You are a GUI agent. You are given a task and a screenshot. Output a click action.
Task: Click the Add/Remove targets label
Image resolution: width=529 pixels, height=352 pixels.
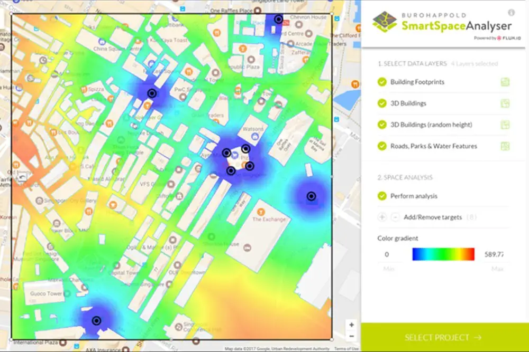pos(433,217)
